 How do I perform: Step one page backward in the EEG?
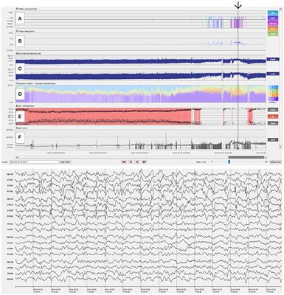click(131, 162)
